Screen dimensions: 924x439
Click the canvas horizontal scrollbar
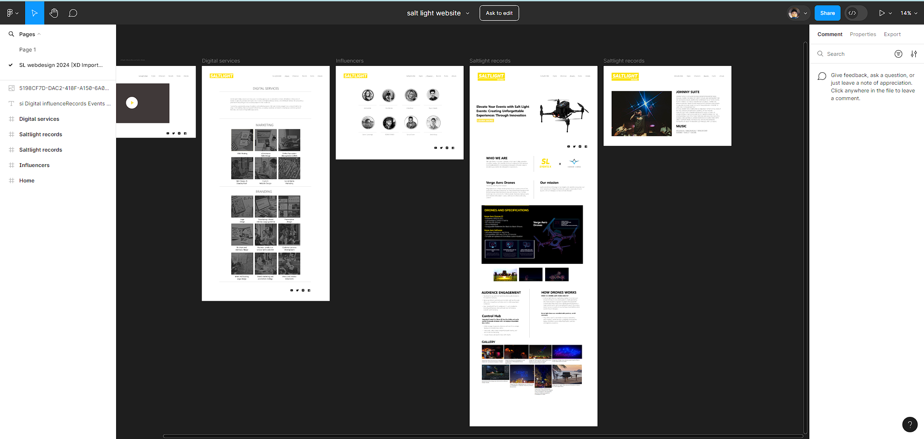tap(483, 436)
